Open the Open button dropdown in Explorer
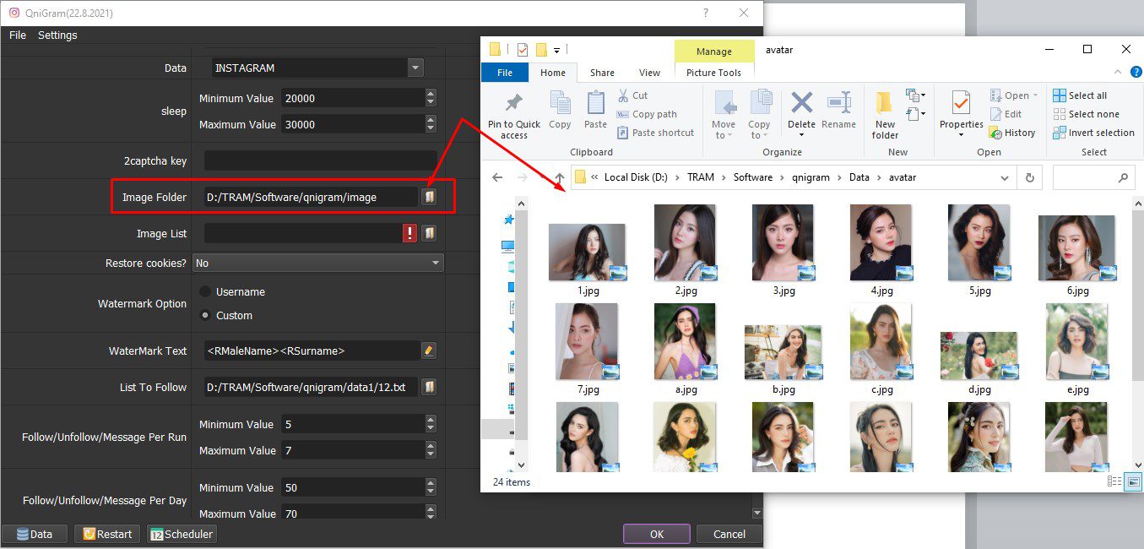This screenshot has height=549, width=1144. click(x=1035, y=95)
